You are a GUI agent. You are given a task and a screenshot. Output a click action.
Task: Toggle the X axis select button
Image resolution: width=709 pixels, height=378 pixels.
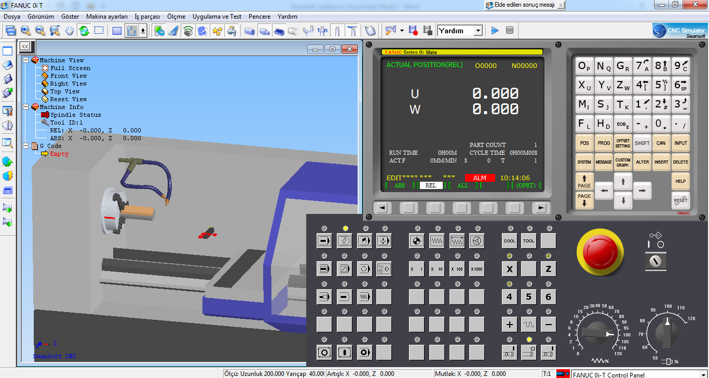(x=510, y=269)
